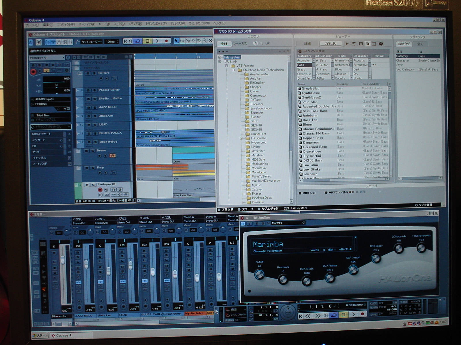Open the トランスポート menu
Image resolution: width=461 pixels, height=345 pixels.
[x=156, y=24]
